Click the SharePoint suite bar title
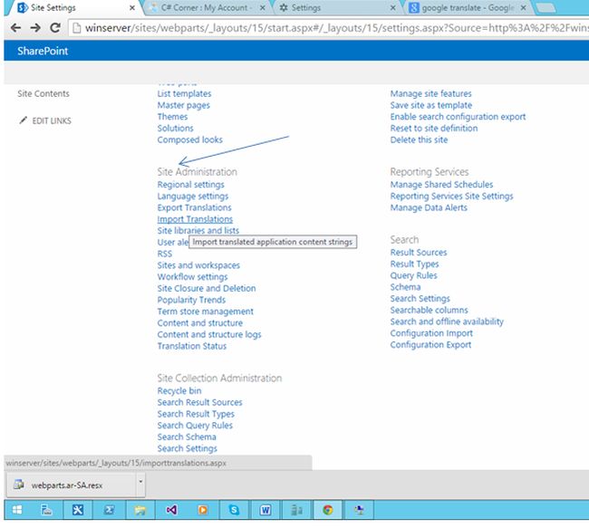This screenshot has height=528, width=589. [43, 51]
